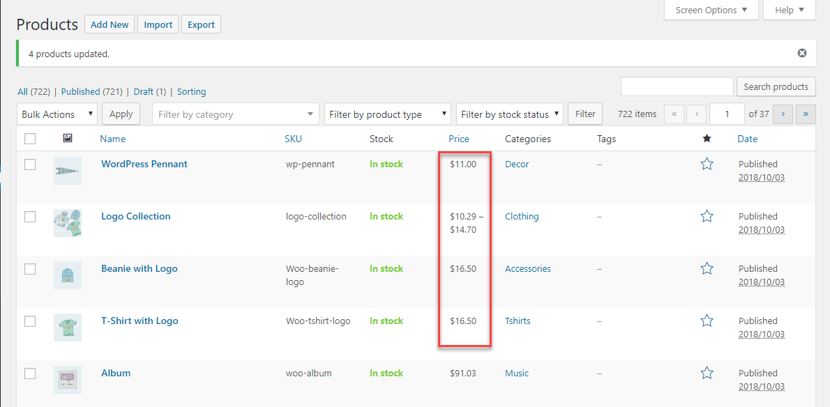
Task: Open the Beanie with Logo product
Action: point(139,268)
